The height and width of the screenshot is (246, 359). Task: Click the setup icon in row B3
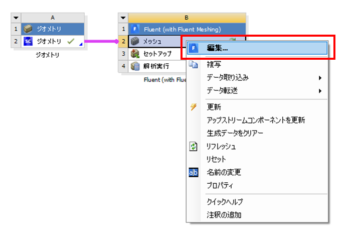point(135,54)
